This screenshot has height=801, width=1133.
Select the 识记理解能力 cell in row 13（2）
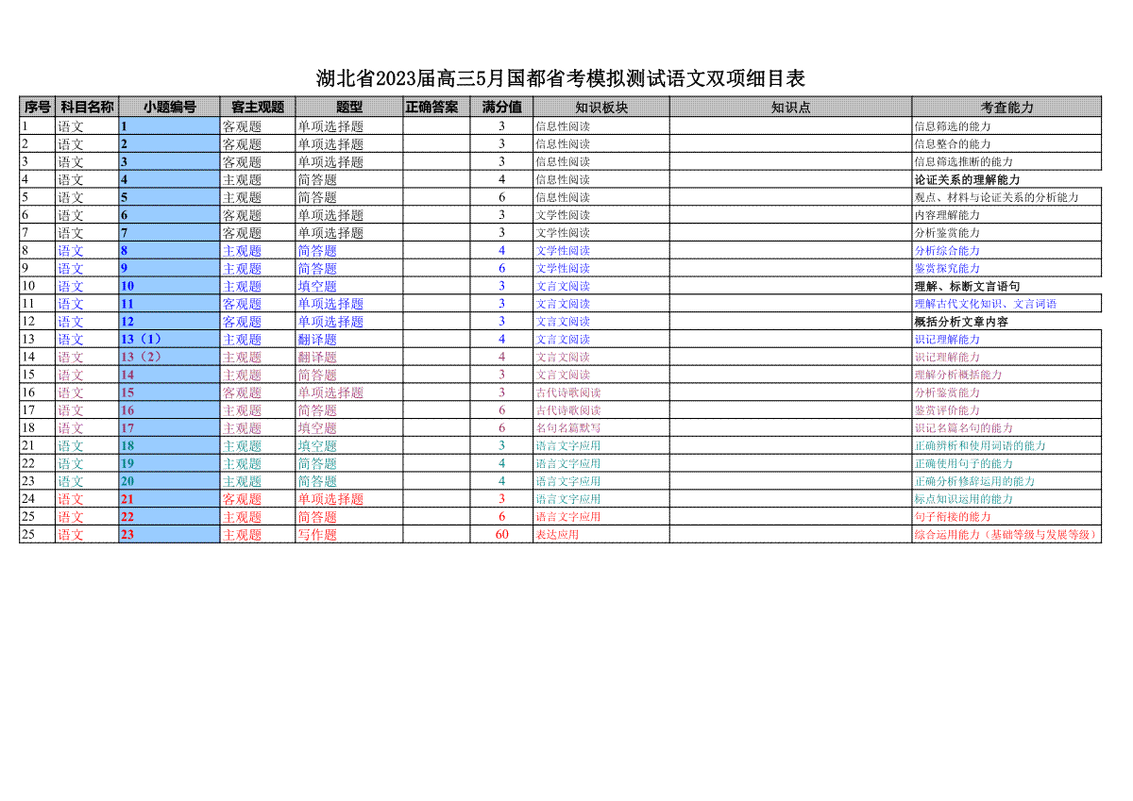tap(1006, 358)
